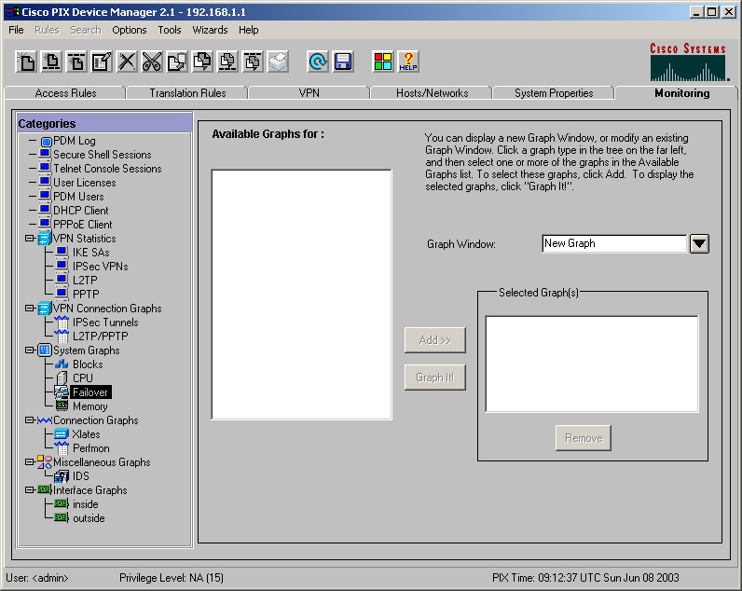Collapse the Miscellaneous Graphs tree node
The image size is (742, 591).
click(x=30, y=462)
